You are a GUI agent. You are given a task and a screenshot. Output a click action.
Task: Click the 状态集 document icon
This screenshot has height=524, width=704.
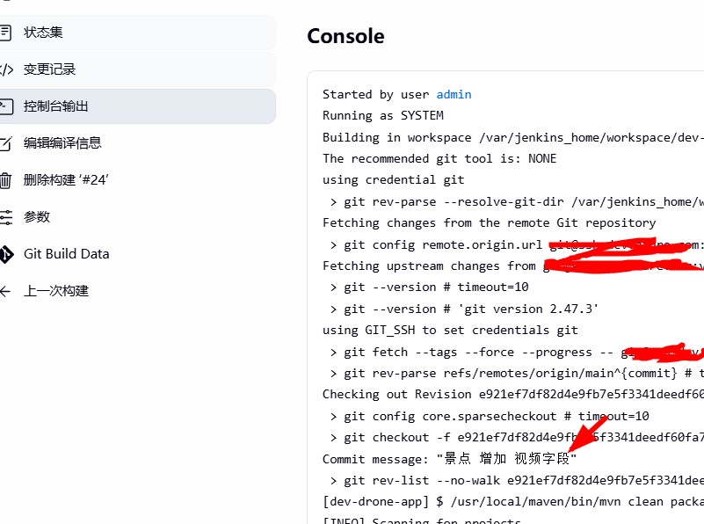5,33
